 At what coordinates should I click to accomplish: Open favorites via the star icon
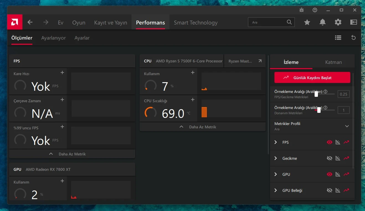coord(307,22)
